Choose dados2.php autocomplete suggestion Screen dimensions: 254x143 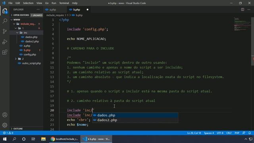click(135, 120)
